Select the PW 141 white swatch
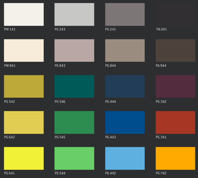The width and height of the screenshot is (198, 178). [x=24, y=15]
